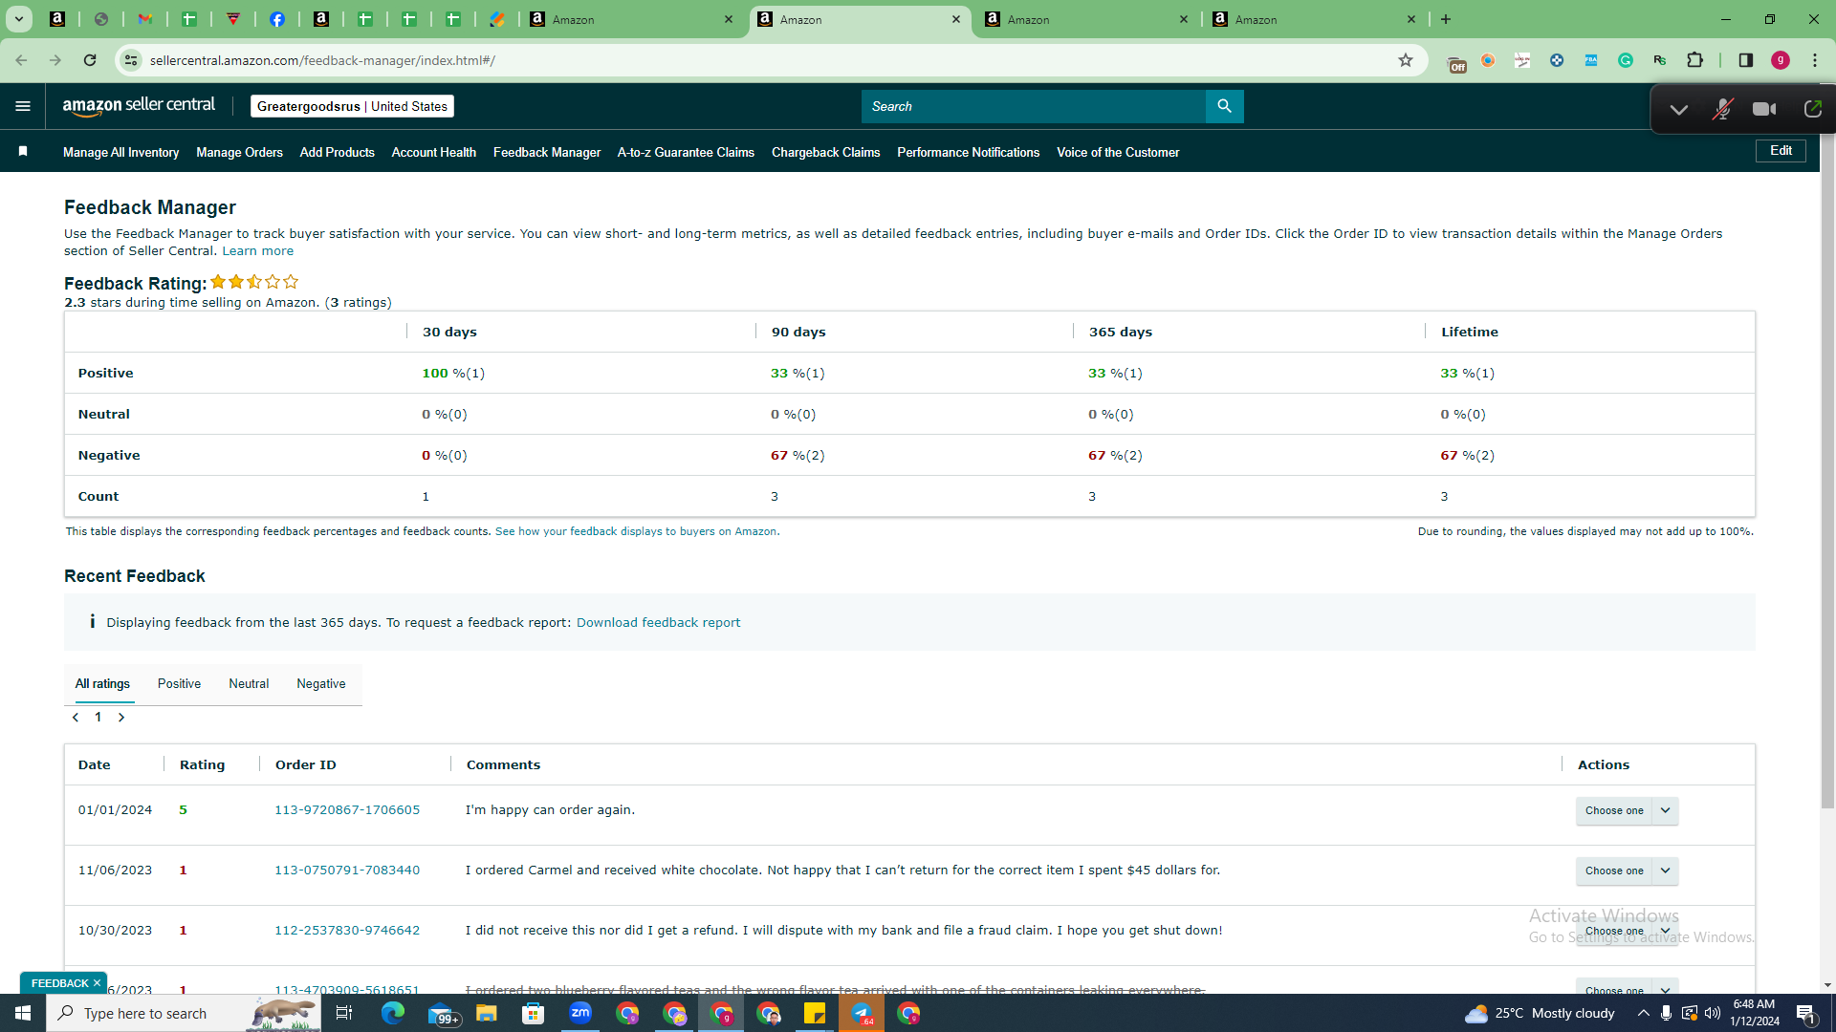
Task: Open Microsoft Edge from the taskbar
Action: pyautogui.click(x=393, y=1013)
